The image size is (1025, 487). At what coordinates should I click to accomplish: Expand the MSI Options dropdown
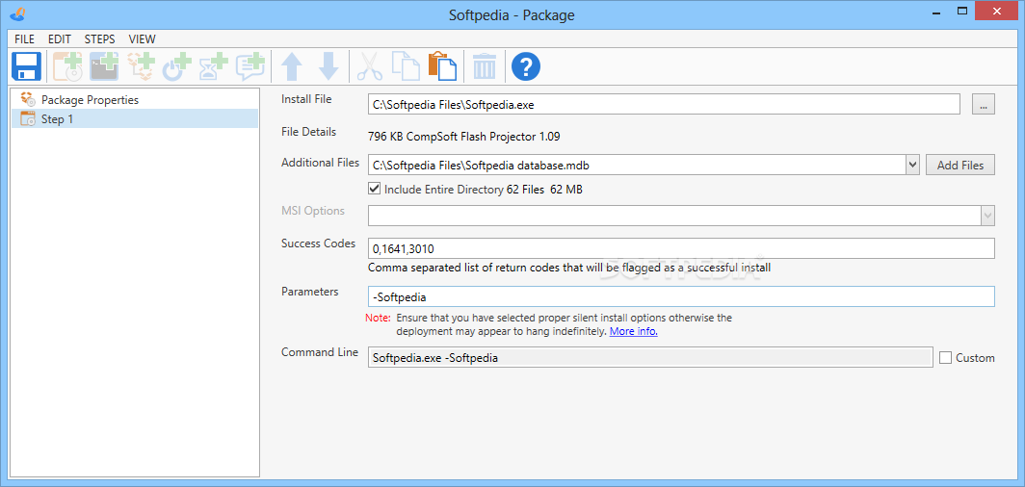987,216
